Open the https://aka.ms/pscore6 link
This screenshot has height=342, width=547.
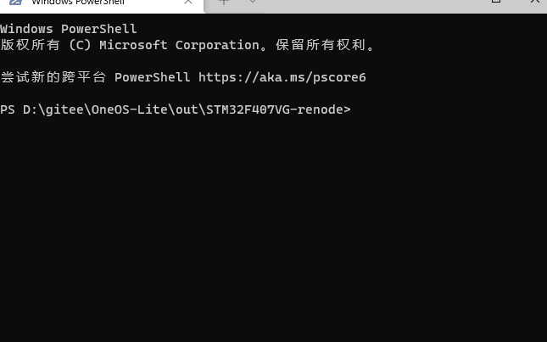282,77
